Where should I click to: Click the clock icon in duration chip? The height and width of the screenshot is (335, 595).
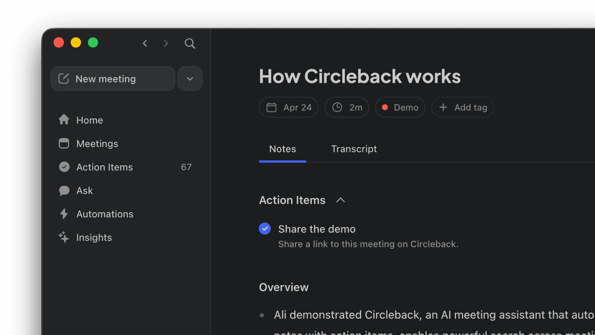[337, 107]
